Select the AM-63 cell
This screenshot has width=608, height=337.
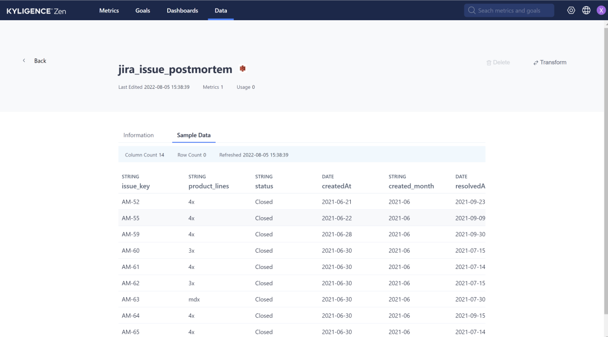pyautogui.click(x=130, y=299)
